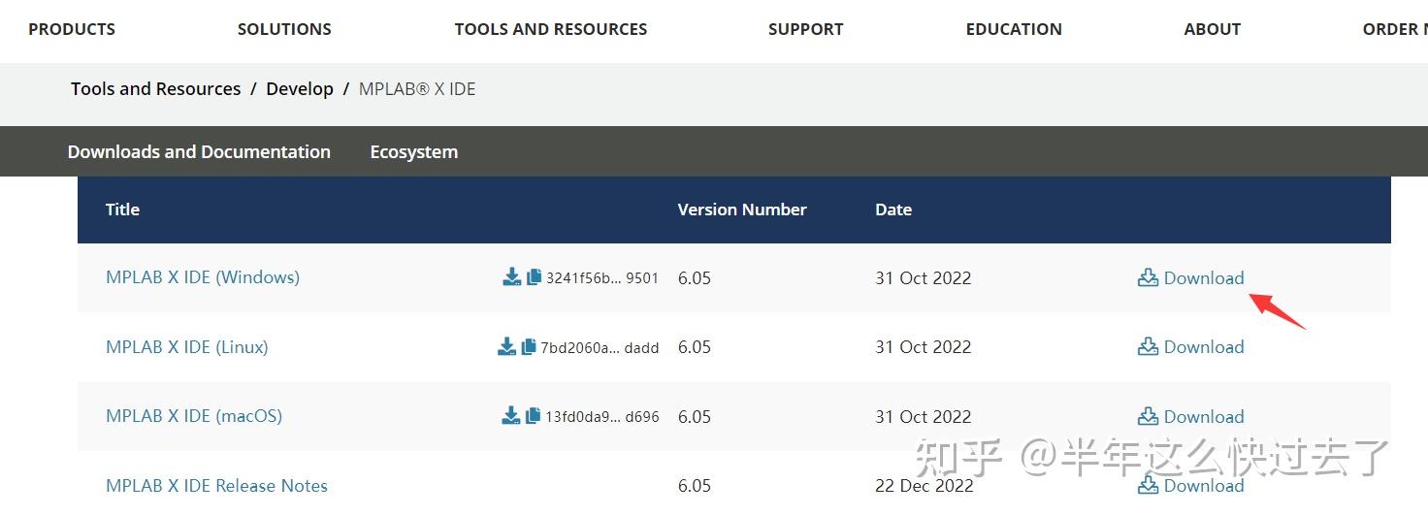Switch to the Ecosystem tab
This screenshot has width=1428, height=516.
coord(414,152)
